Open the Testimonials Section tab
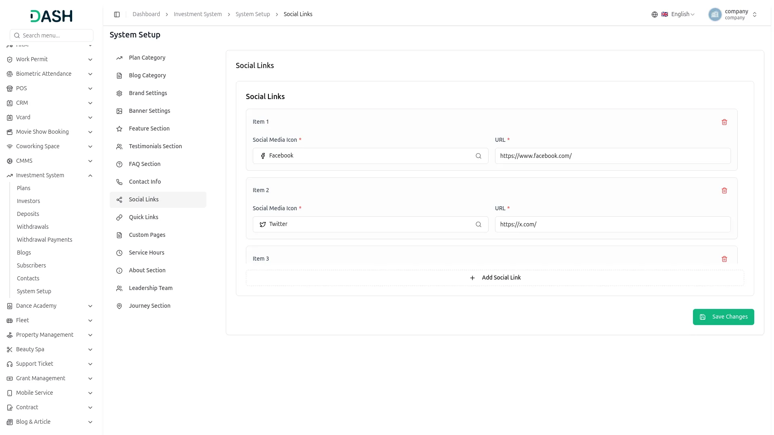 (x=158, y=147)
